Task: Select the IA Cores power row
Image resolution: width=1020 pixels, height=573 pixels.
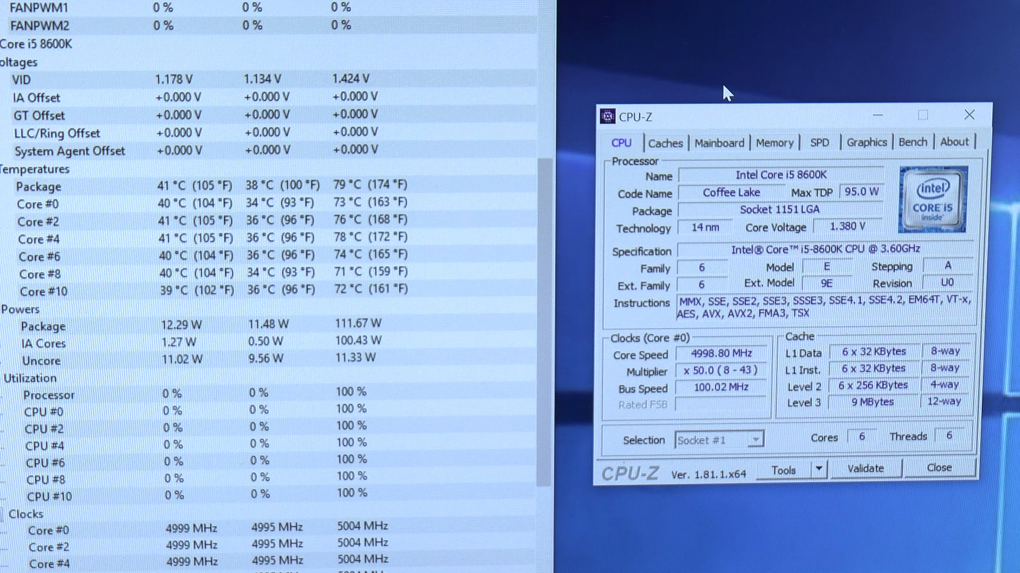Action: coord(268,342)
